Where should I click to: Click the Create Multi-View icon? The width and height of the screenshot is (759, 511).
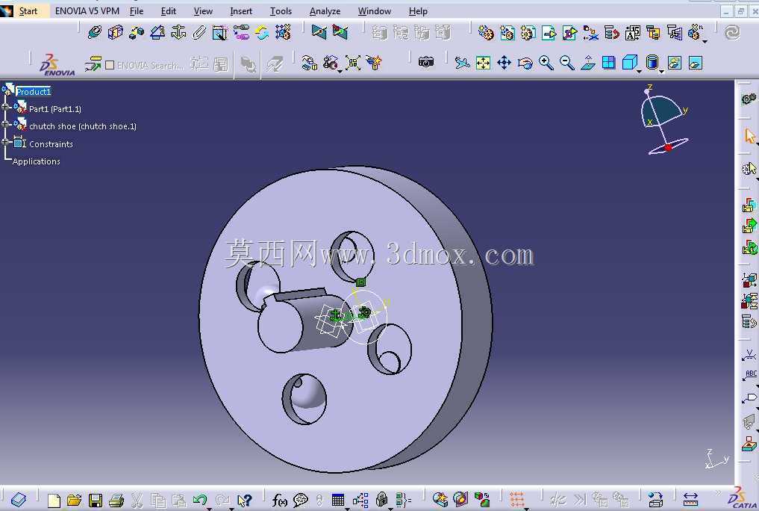pyautogui.click(x=608, y=63)
